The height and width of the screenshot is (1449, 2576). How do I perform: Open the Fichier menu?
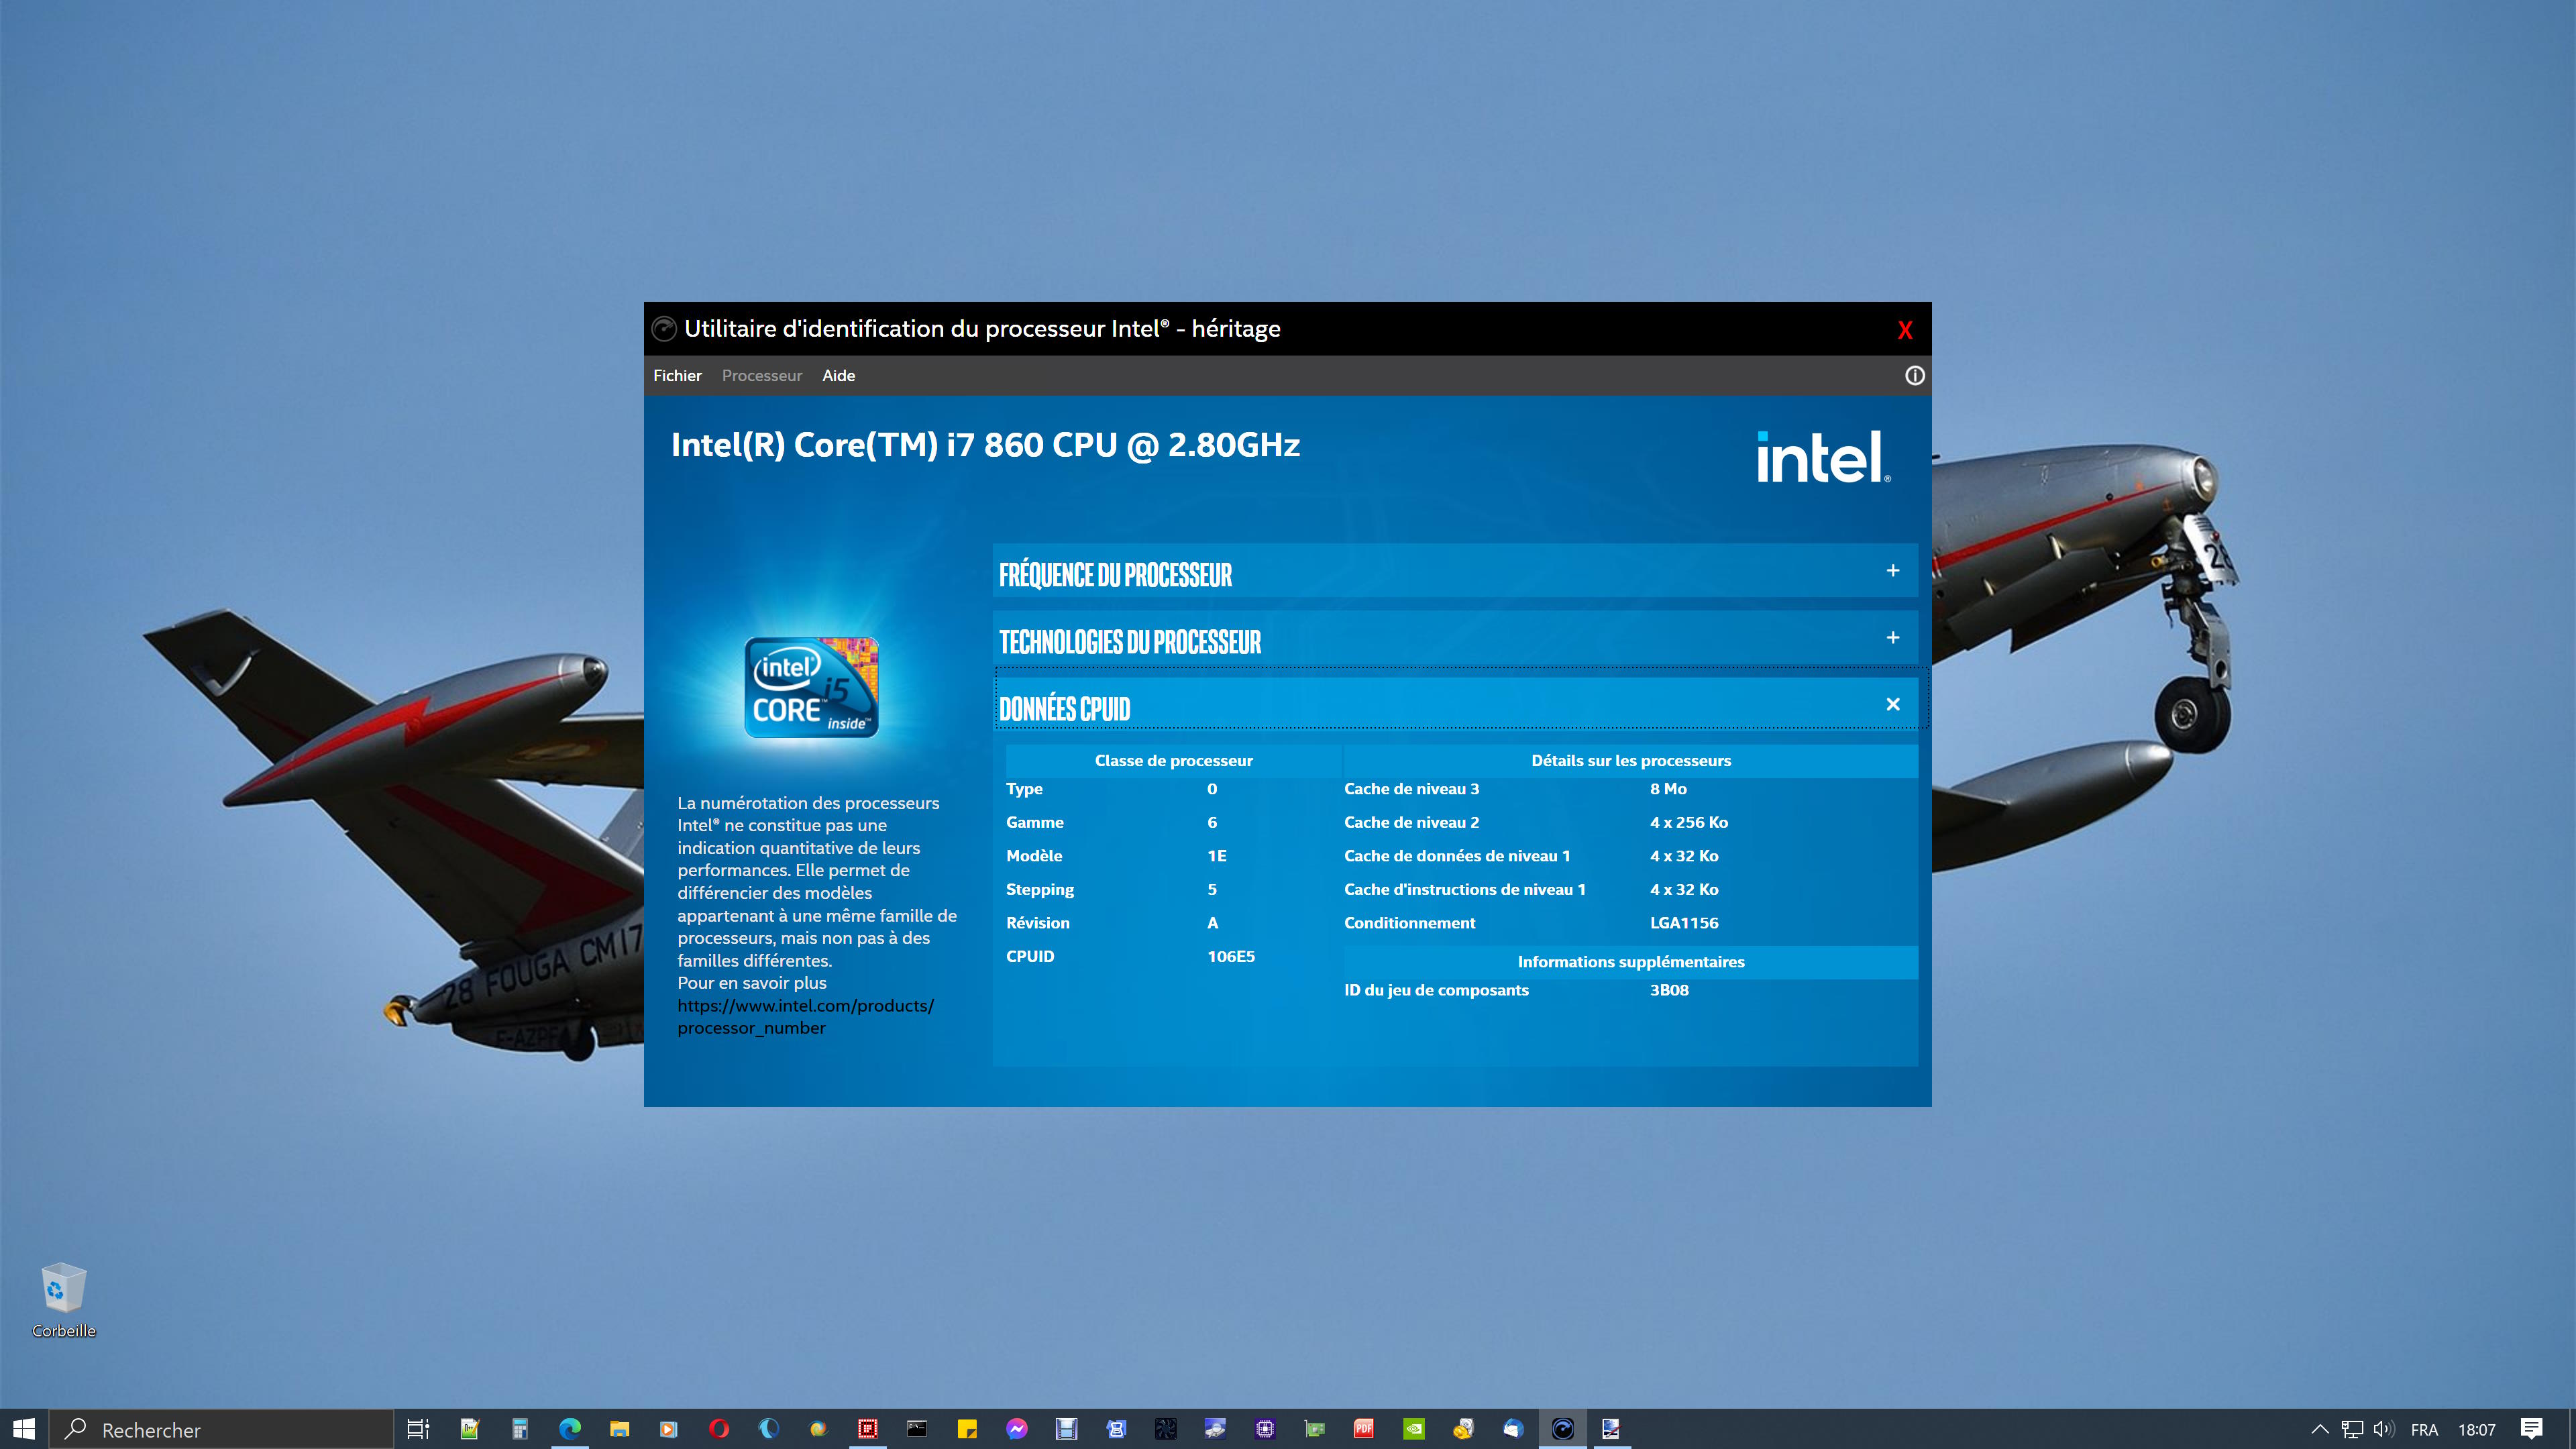677,375
